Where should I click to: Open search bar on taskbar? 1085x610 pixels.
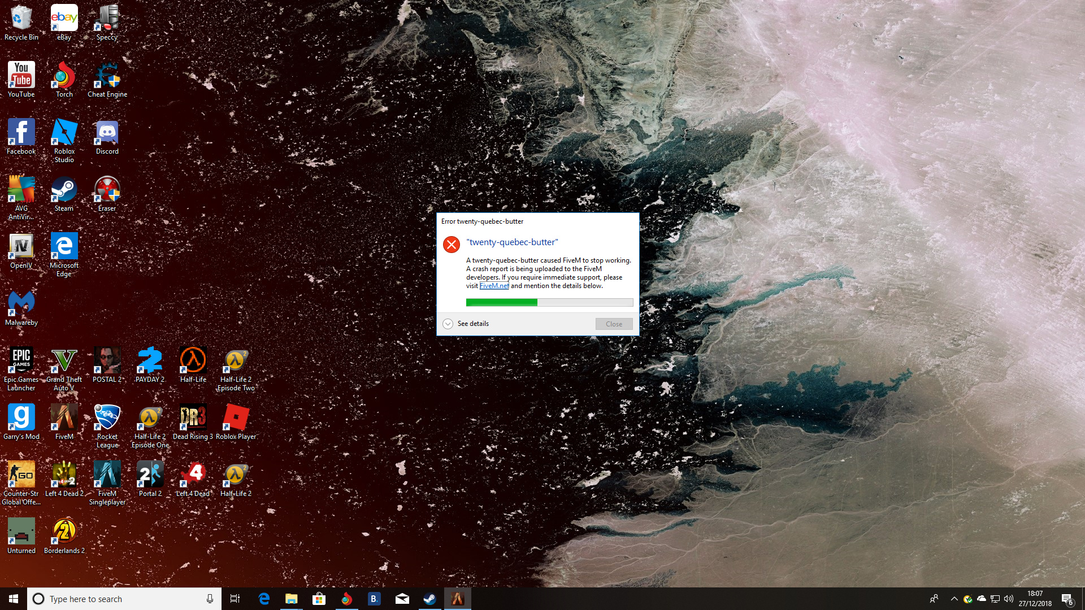(124, 598)
